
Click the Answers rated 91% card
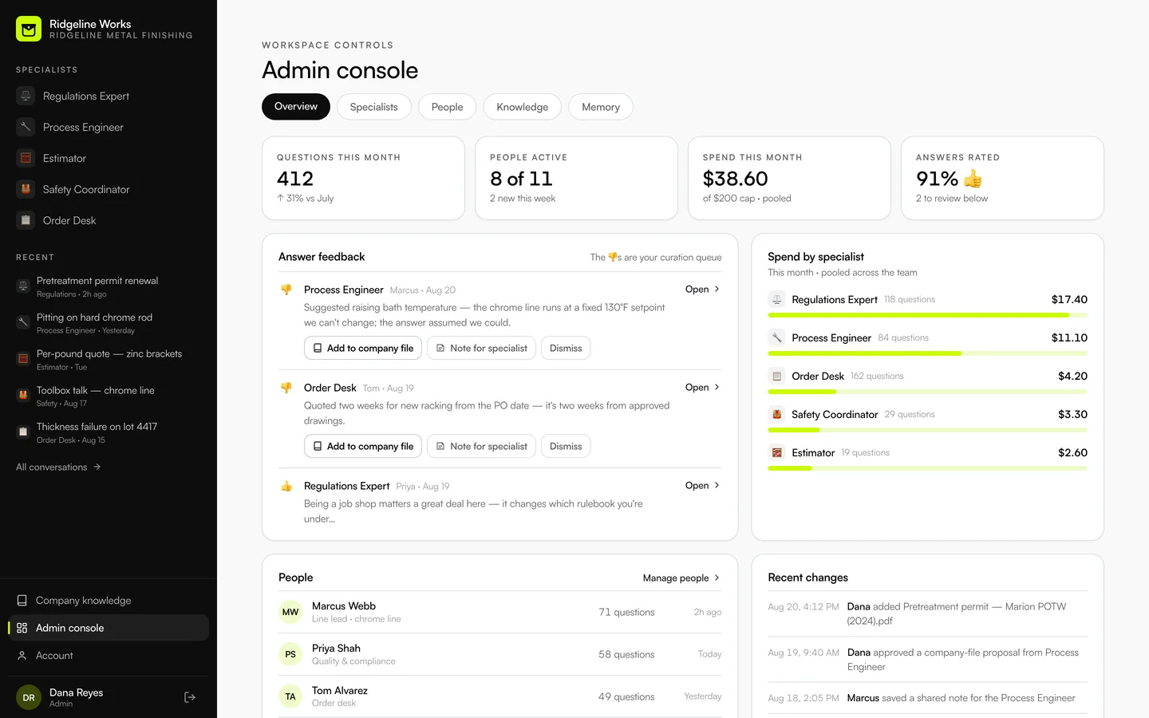(1002, 178)
